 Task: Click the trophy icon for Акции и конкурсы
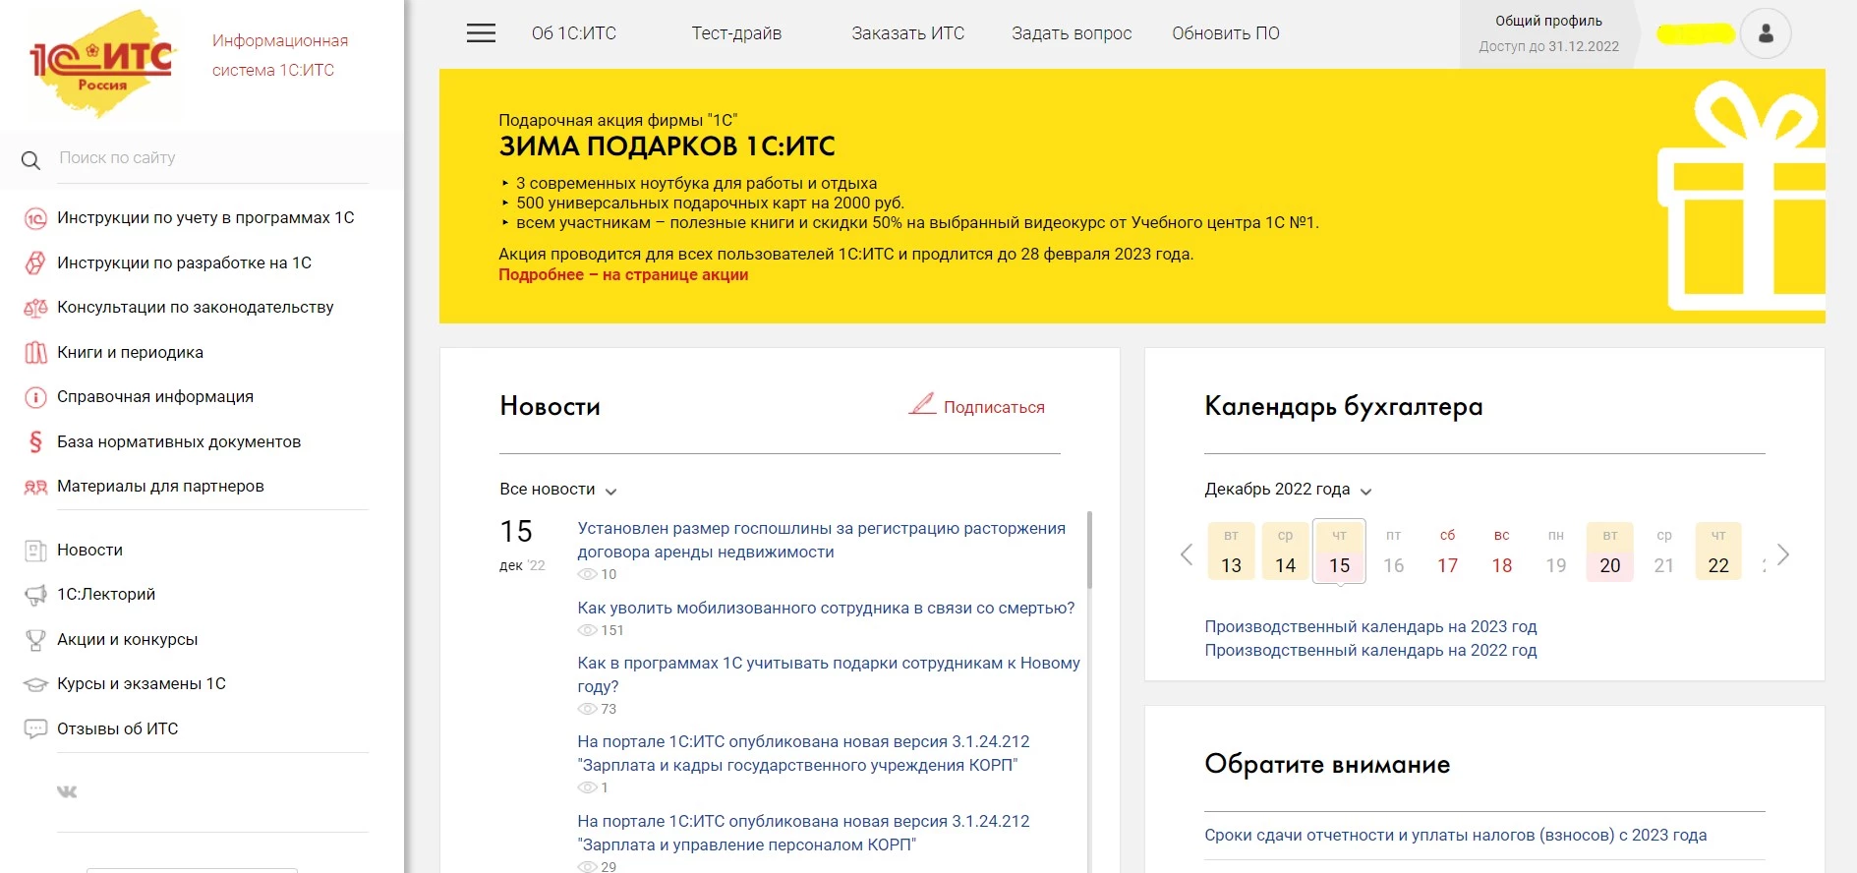35,640
